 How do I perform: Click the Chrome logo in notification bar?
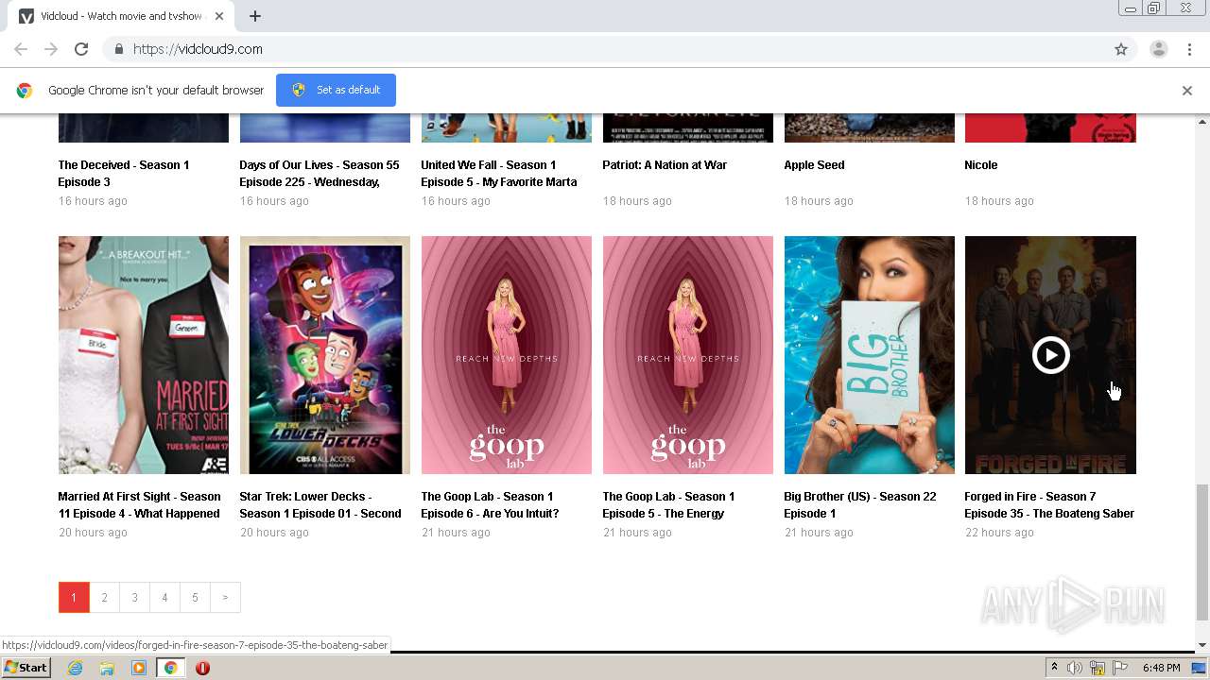click(x=25, y=91)
